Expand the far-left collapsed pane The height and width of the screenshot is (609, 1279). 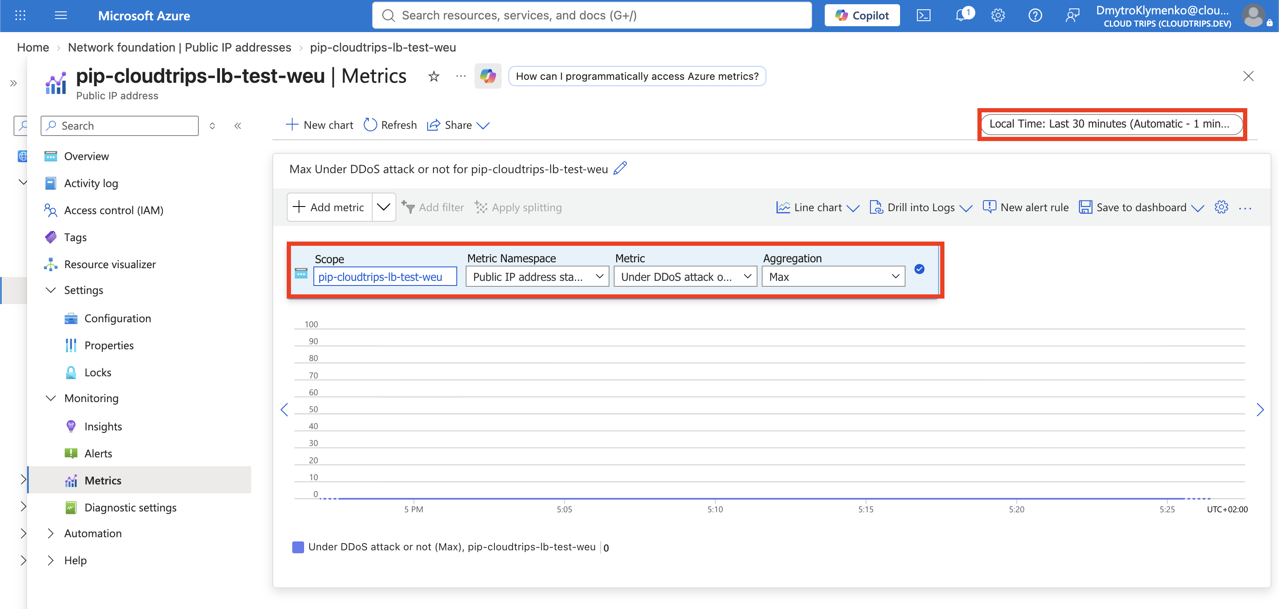pyautogui.click(x=14, y=83)
